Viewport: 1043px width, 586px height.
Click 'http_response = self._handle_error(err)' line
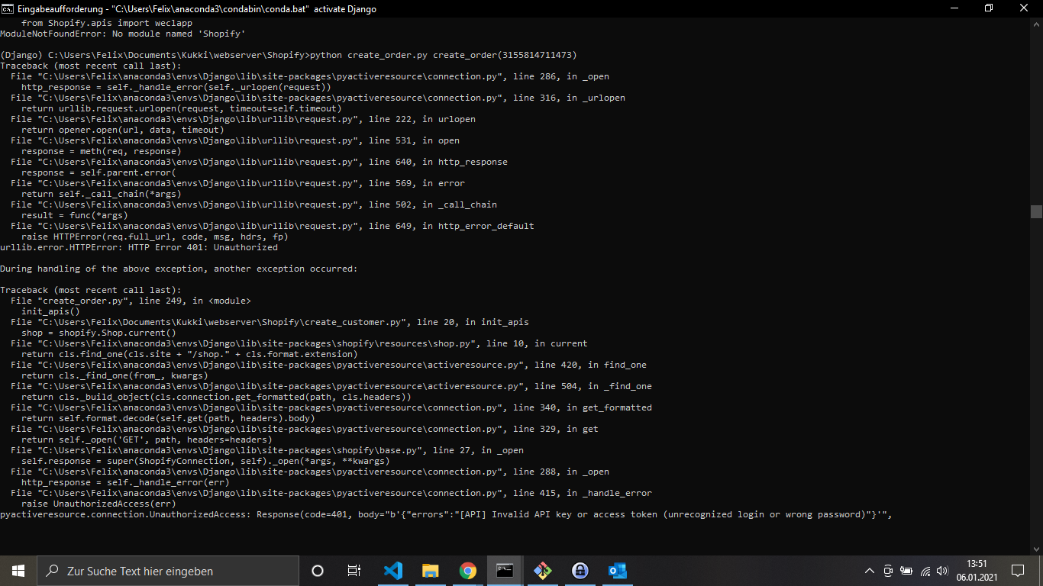coord(125,482)
